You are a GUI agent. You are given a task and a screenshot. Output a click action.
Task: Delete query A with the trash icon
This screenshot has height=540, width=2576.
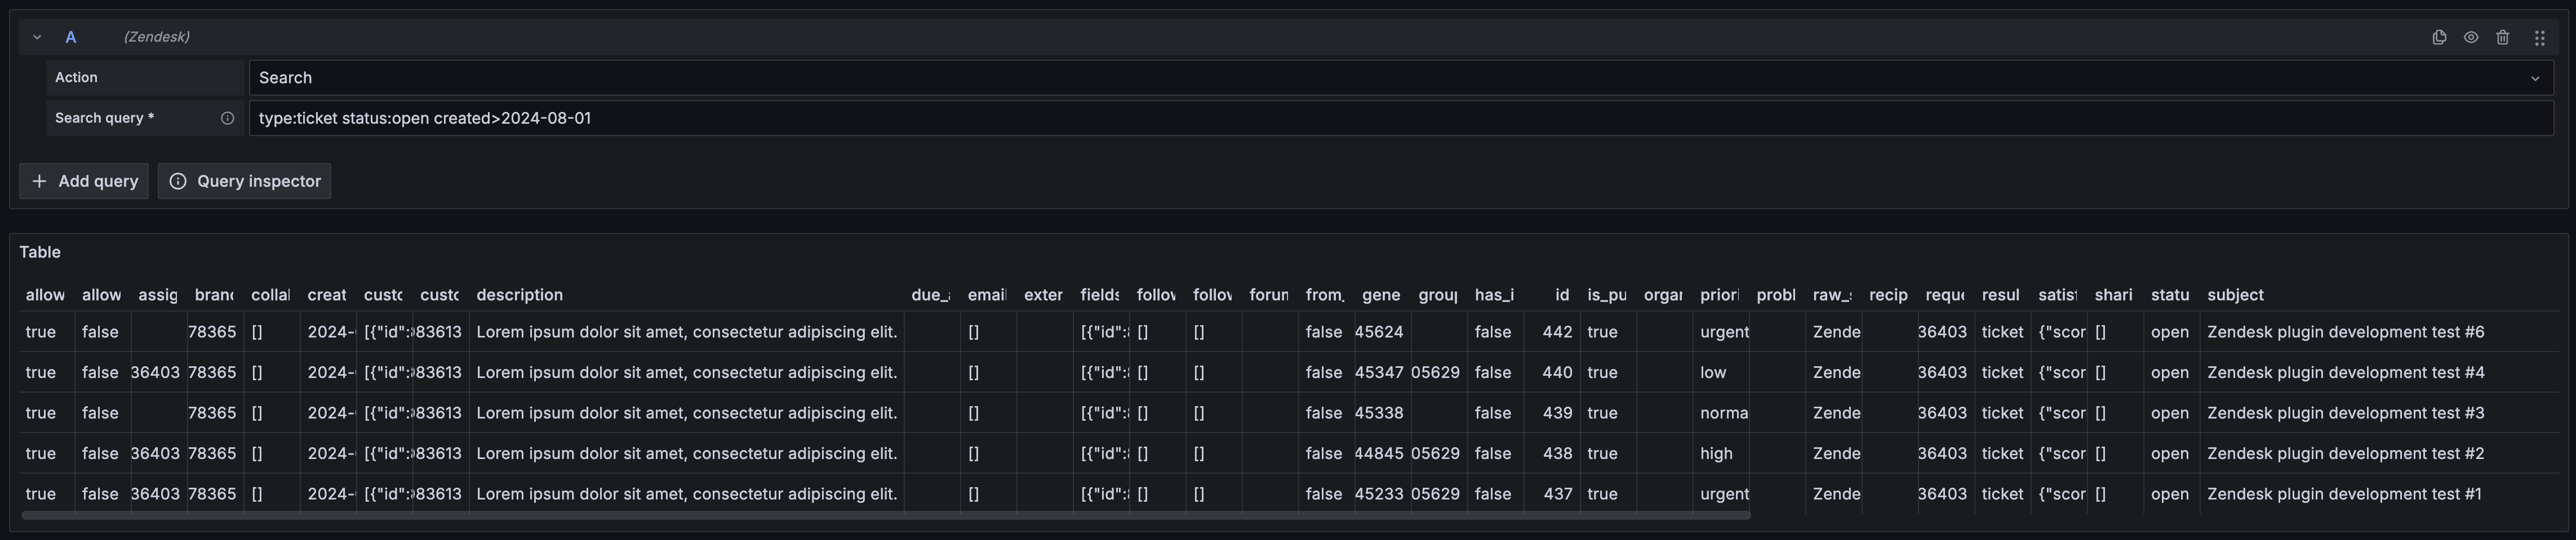click(2503, 37)
